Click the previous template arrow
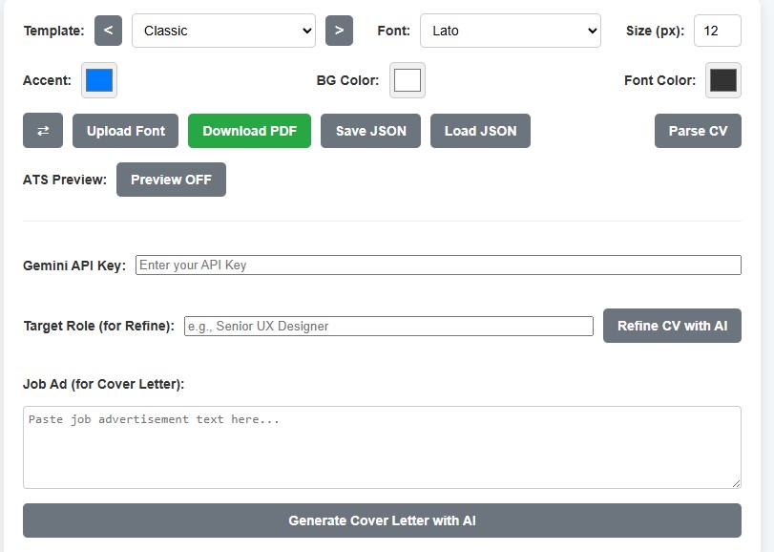Image resolution: width=774 pixels, height=552 pixels. point(107,31)
